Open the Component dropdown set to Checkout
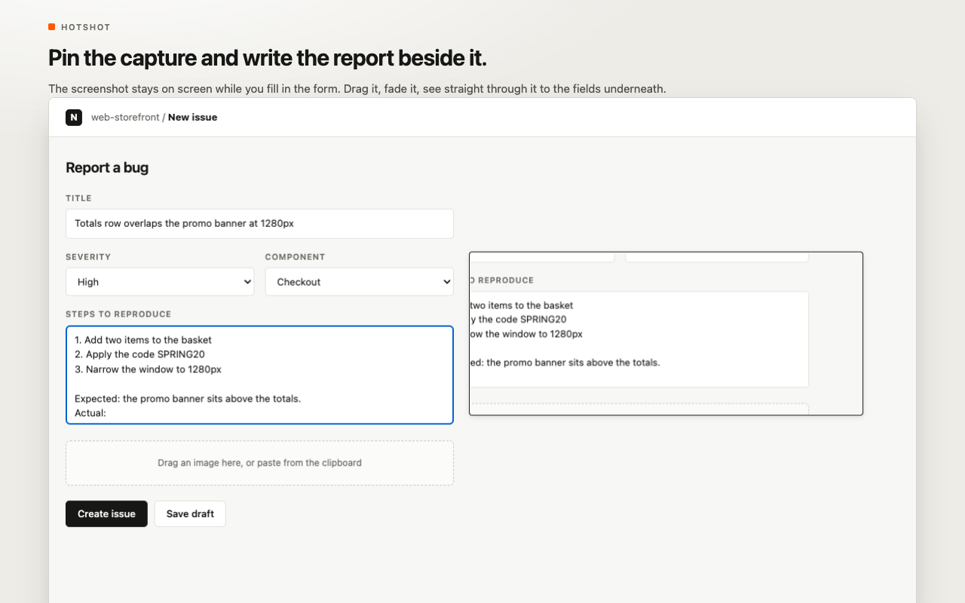The width and height of the screenshot is (965, 603). point(359,282)
